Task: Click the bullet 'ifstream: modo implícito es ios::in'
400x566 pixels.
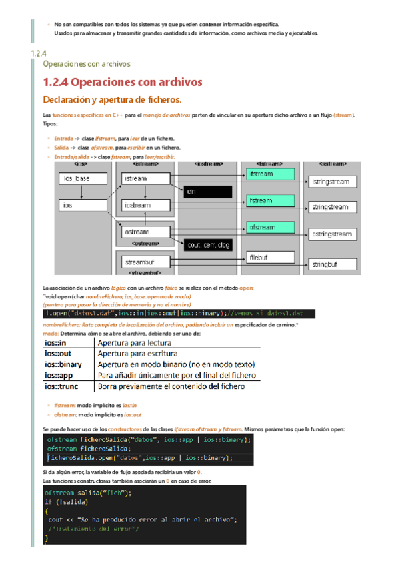Action: point(95,405)
